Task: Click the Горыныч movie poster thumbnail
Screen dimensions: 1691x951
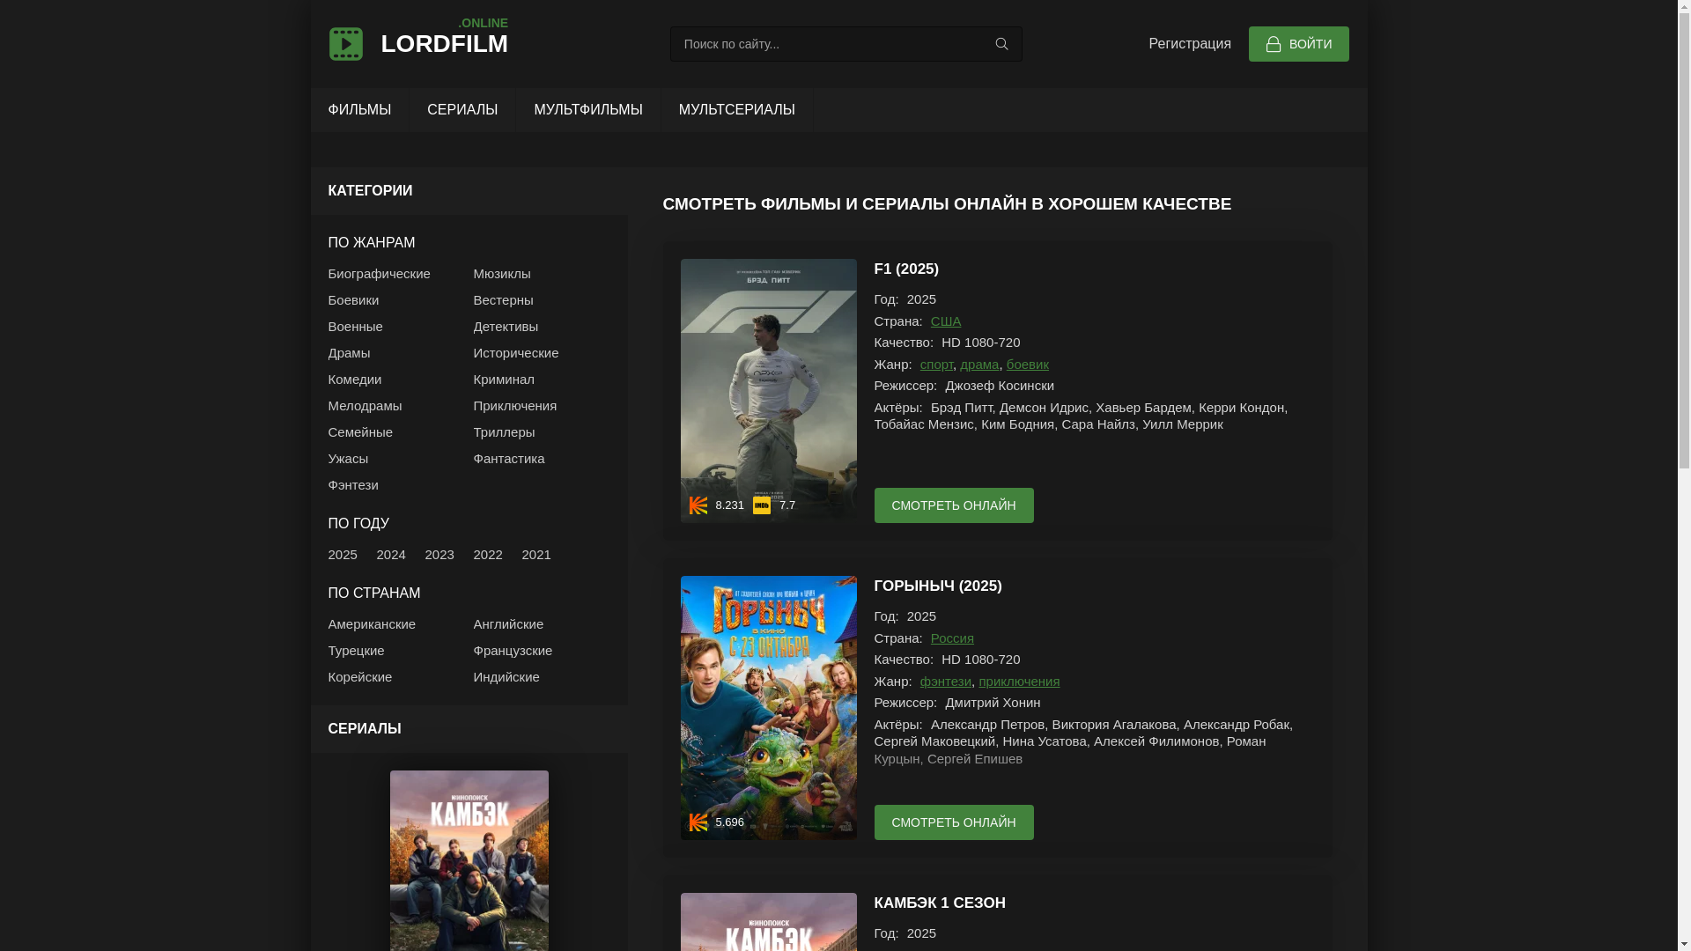Action: point(768,708)
